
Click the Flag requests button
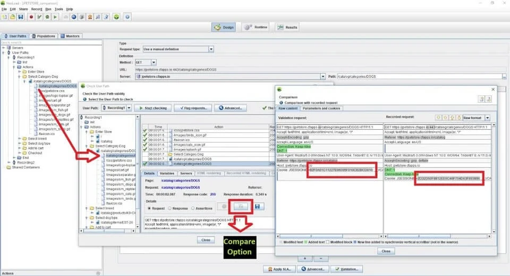(193, 108)
